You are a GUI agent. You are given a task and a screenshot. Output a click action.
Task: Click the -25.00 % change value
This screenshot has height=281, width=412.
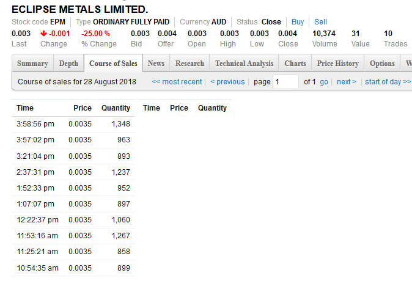tap(95, 34)
